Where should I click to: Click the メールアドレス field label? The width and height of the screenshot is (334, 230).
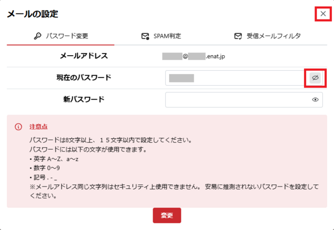[83, 56]
